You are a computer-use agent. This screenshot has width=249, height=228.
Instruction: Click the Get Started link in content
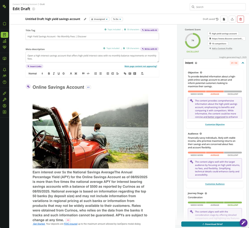click(x=39, y=224)
